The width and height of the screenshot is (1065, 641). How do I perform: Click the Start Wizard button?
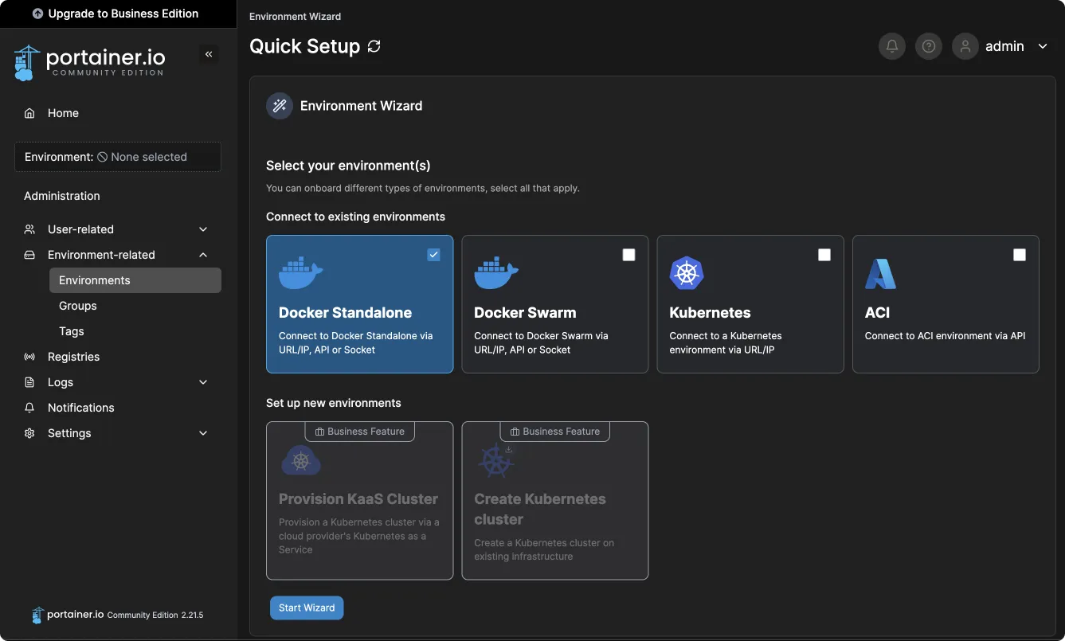coord(307,608)
